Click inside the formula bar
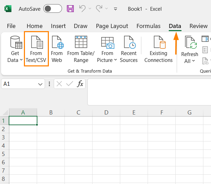The height and width of the screenshot is (184, 211). coord(149,92)
